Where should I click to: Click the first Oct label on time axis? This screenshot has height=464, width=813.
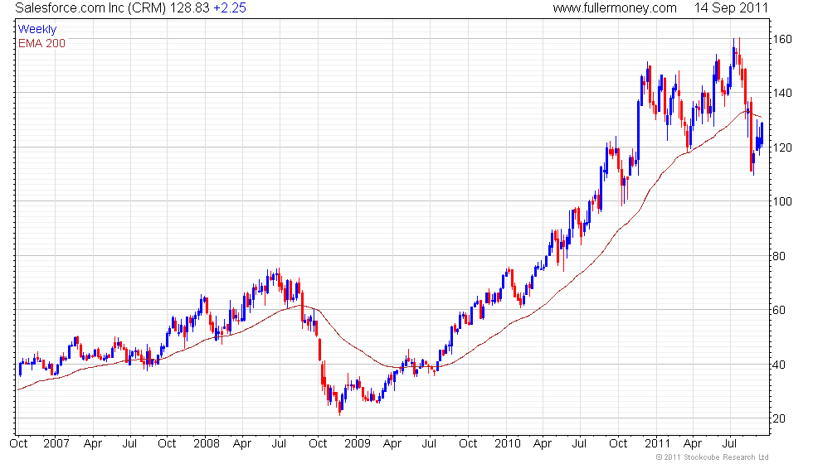coord(18,444)
